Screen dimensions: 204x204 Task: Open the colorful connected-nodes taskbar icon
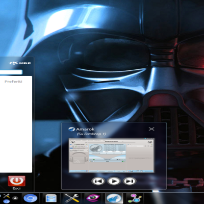click(x=135, y=198)
